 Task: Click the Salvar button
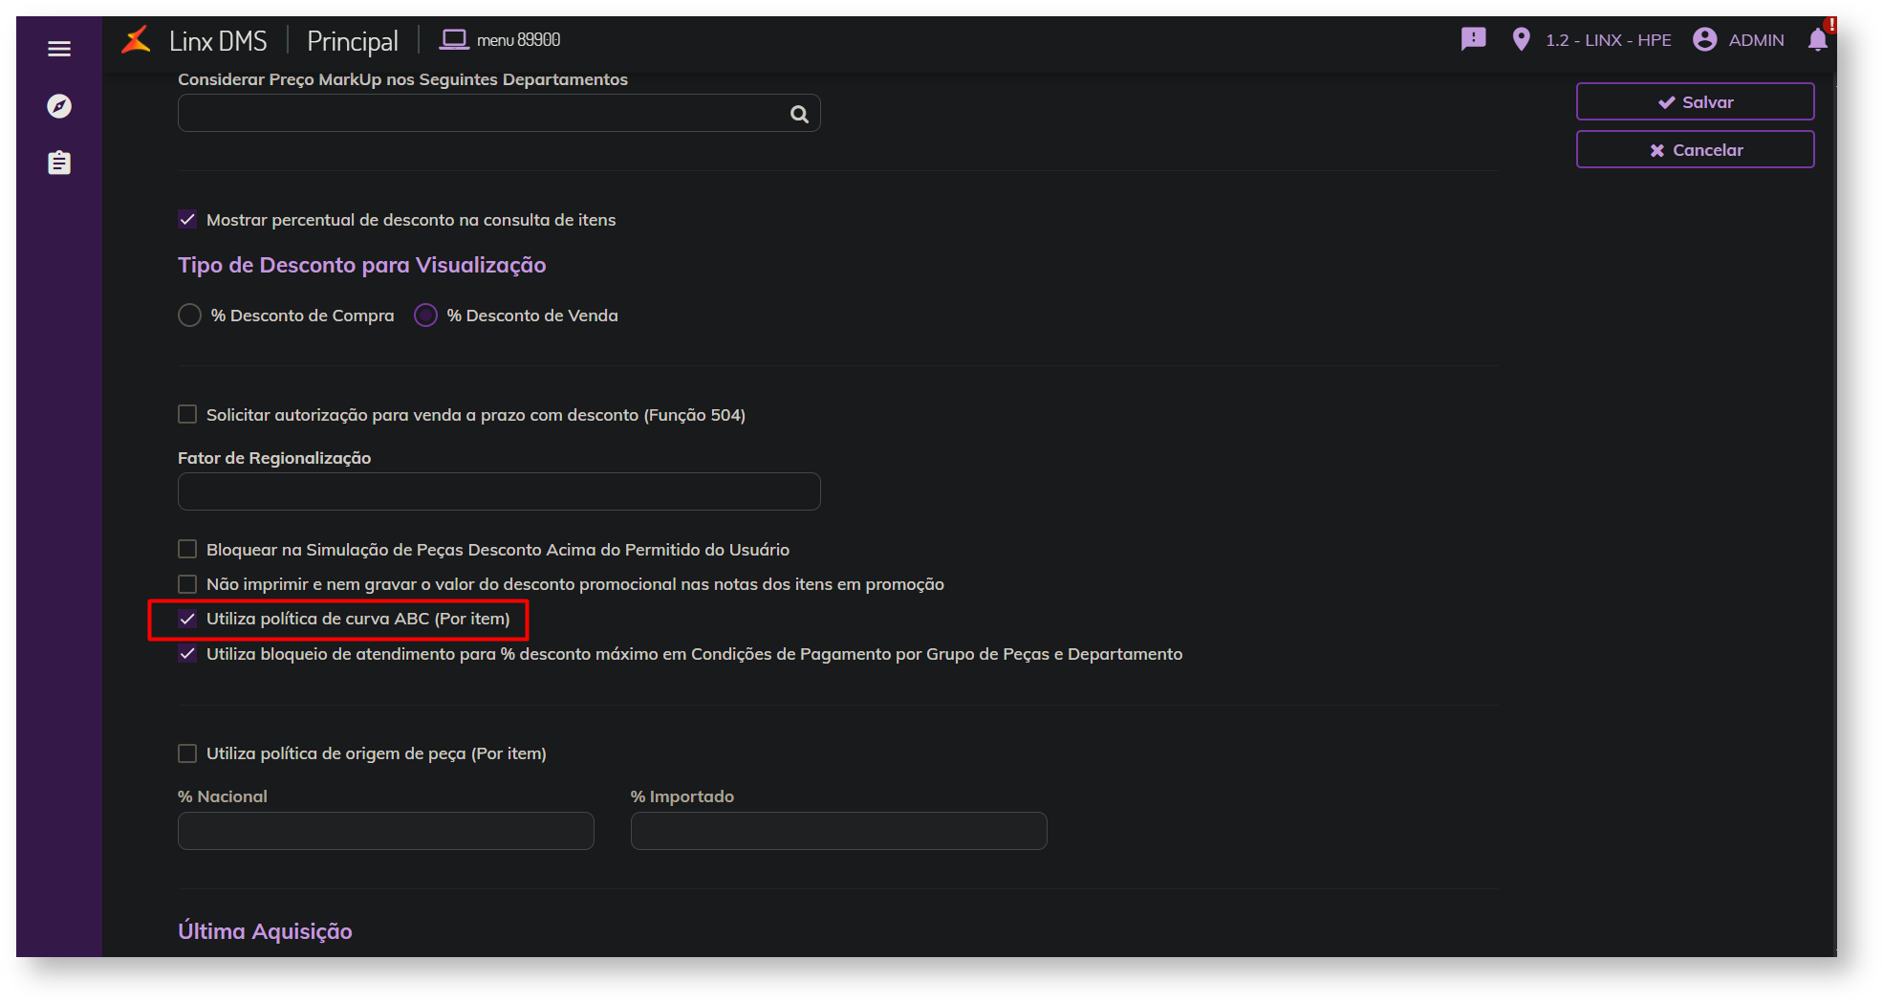(x=1695, y=102)
